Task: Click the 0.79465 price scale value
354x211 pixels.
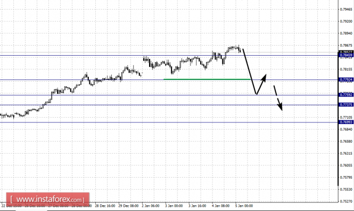Action: pos(346,9)
